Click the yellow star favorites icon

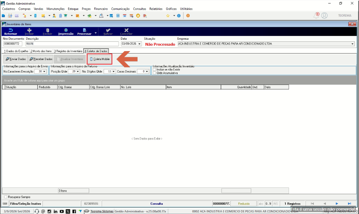tap(168, 16)
